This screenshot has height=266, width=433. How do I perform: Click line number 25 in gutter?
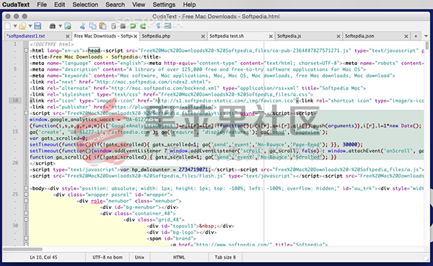point(15,194)
